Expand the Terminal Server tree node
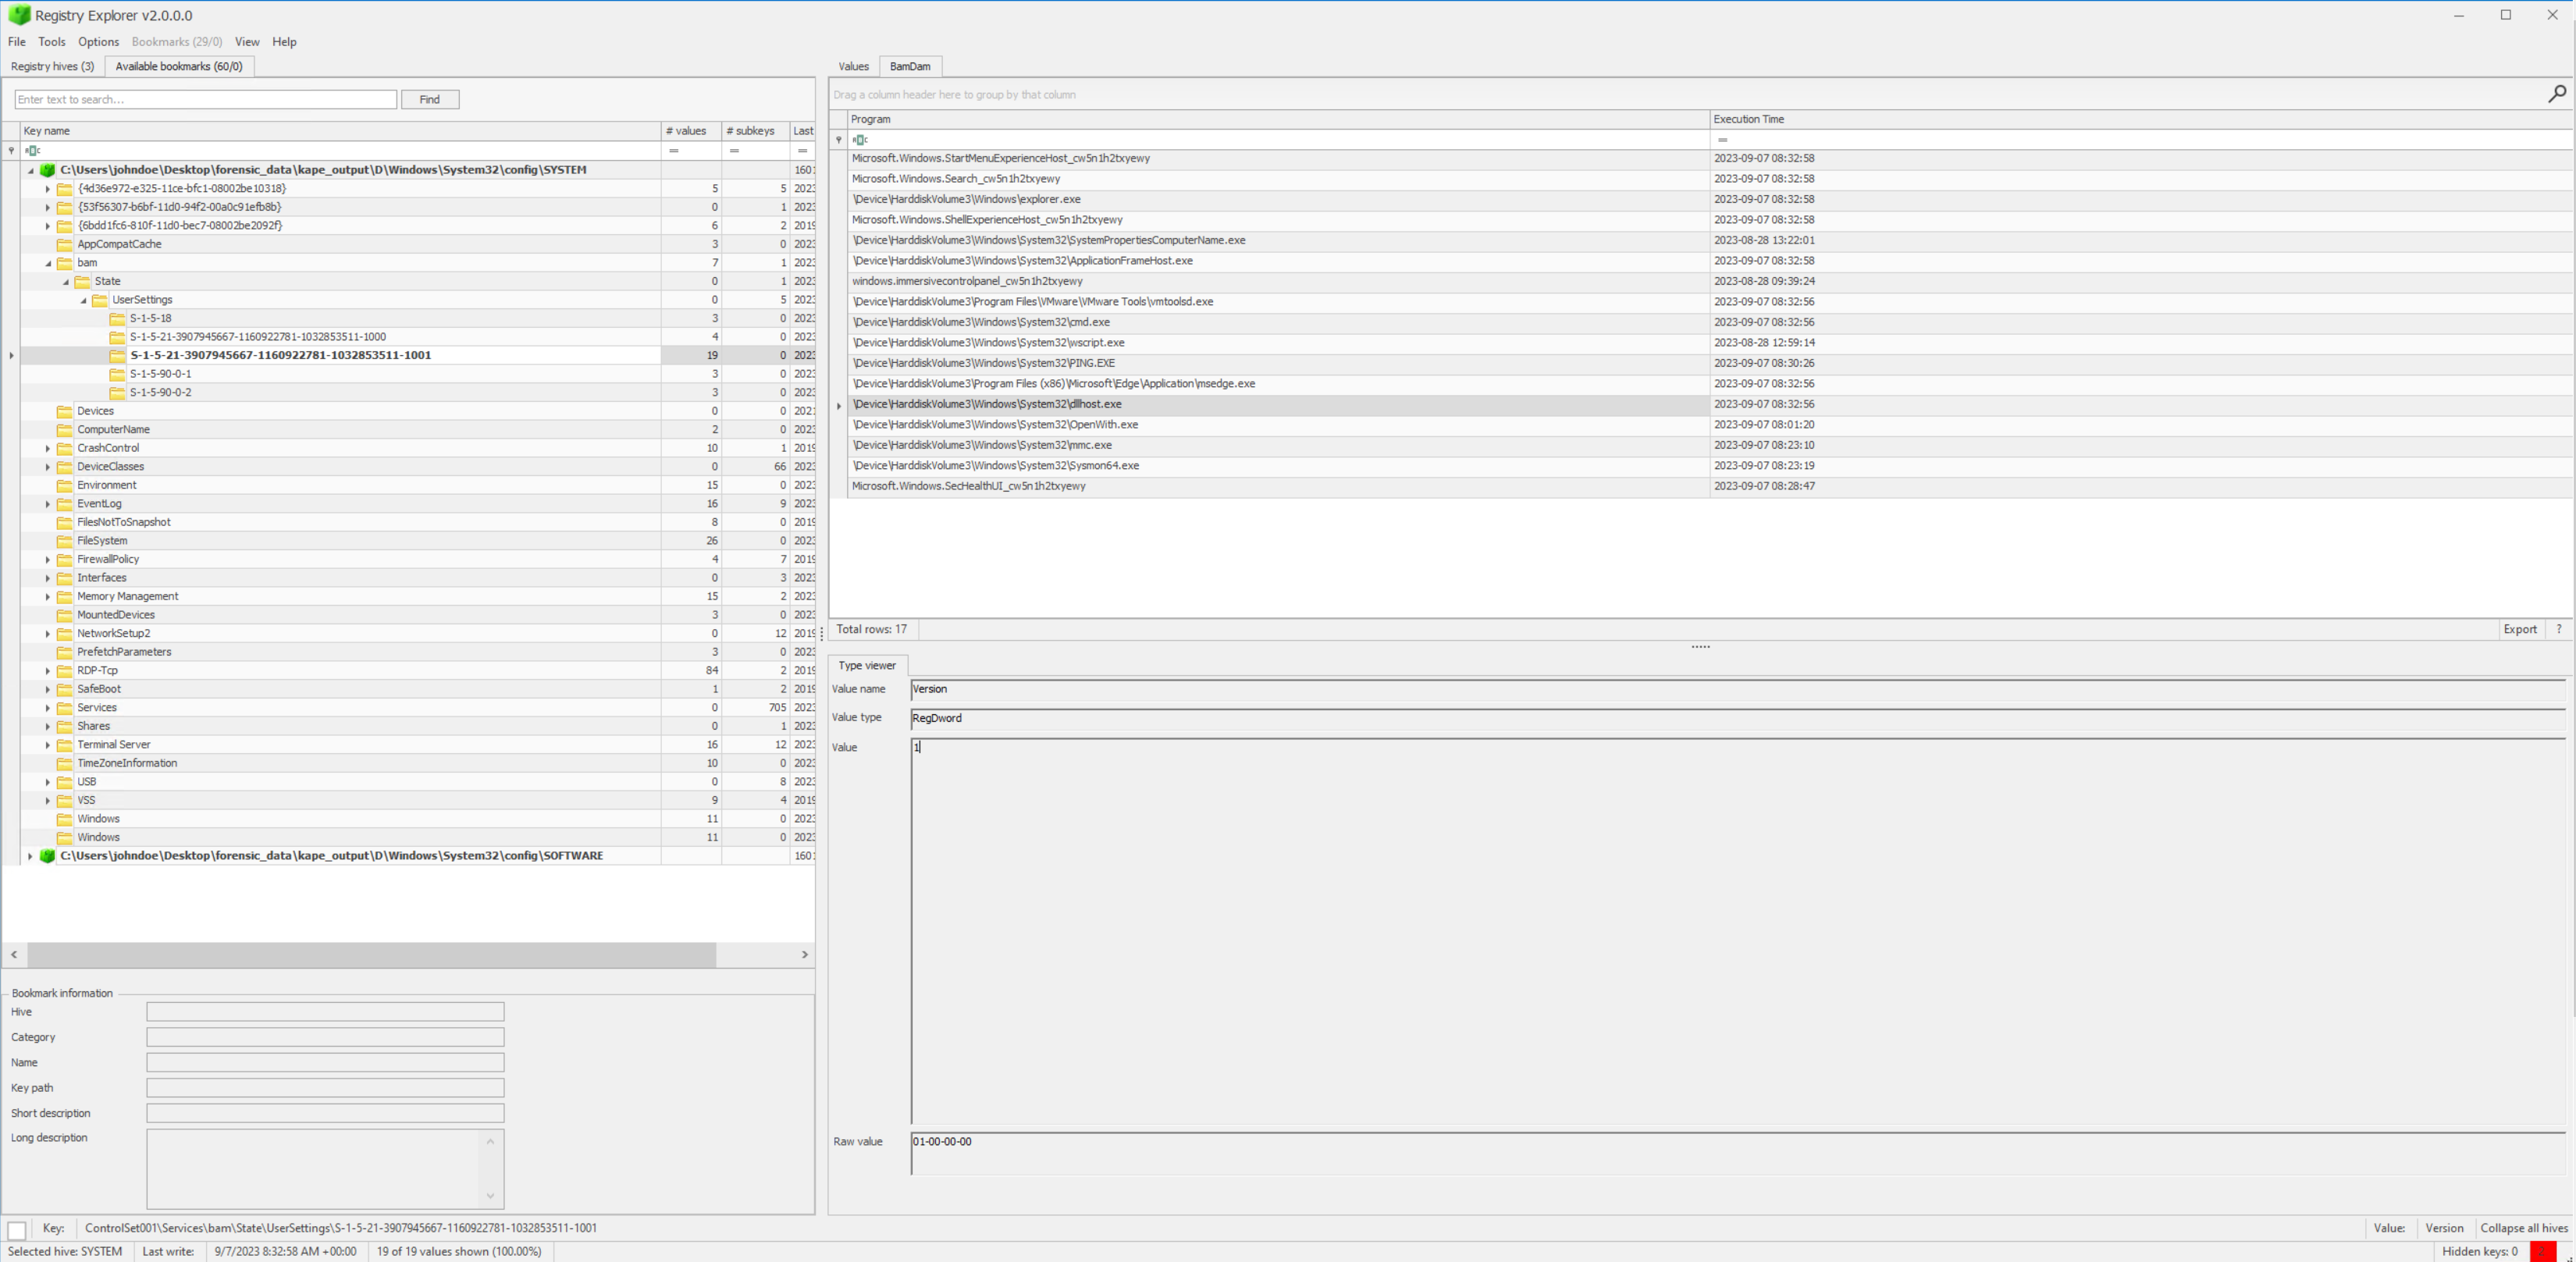This screenshot has height=1262, width=2576. [x=48, y=745]
